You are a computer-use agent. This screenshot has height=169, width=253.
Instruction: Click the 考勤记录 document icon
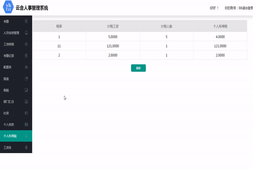click(x=26, y=56)
